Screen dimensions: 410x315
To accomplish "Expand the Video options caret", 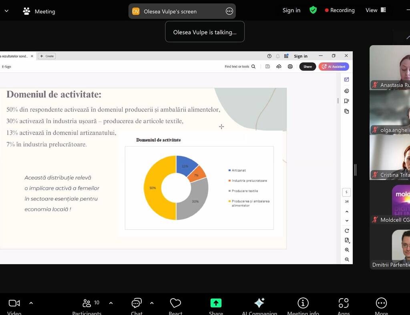I will 31,303.
